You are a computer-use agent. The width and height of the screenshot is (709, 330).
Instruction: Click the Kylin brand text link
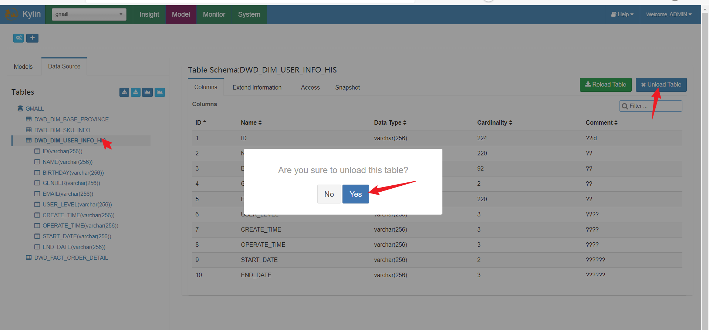coord(31,14)
